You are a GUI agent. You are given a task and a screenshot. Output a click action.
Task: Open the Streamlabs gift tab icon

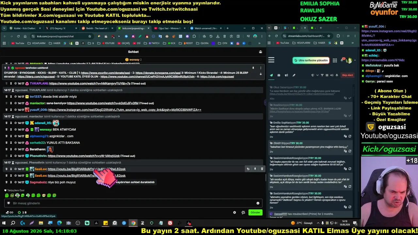point(279,75)
